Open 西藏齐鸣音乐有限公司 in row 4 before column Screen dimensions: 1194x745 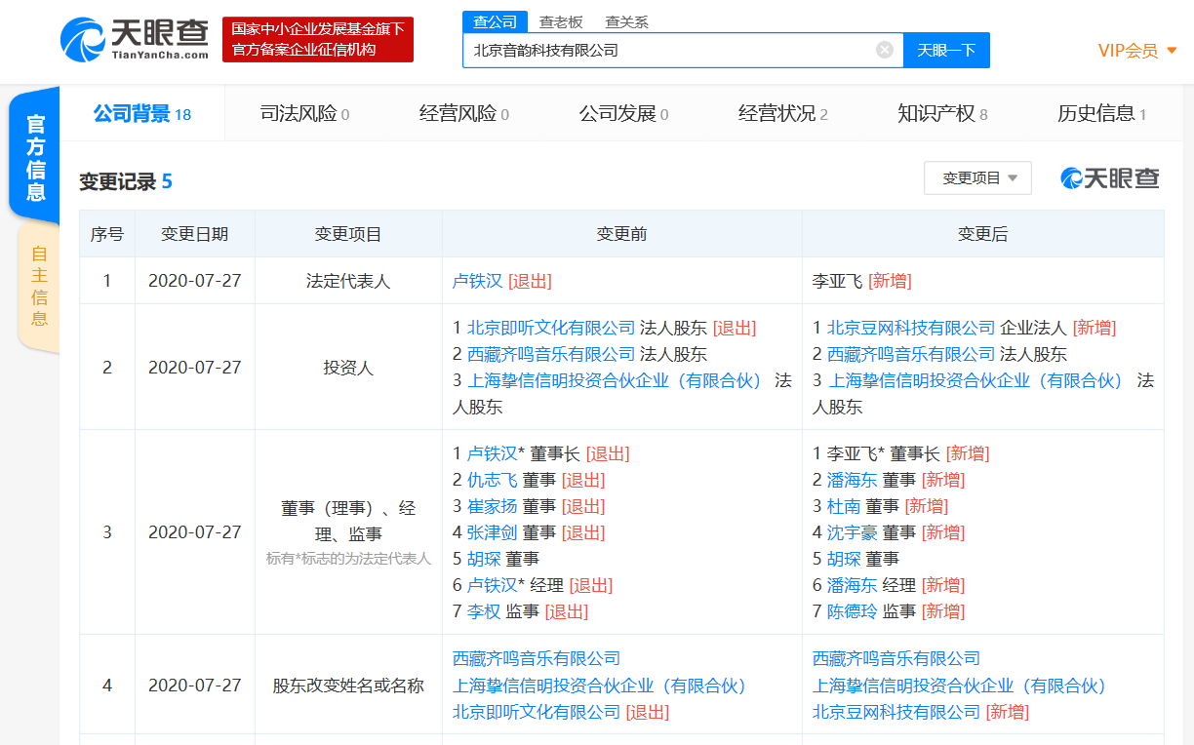pos(537,659)
